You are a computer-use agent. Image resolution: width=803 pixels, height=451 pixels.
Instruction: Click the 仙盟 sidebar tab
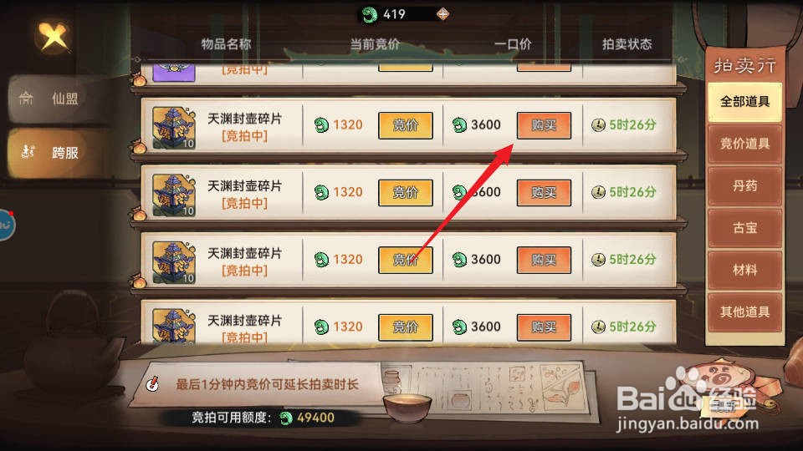pos(59,99)
